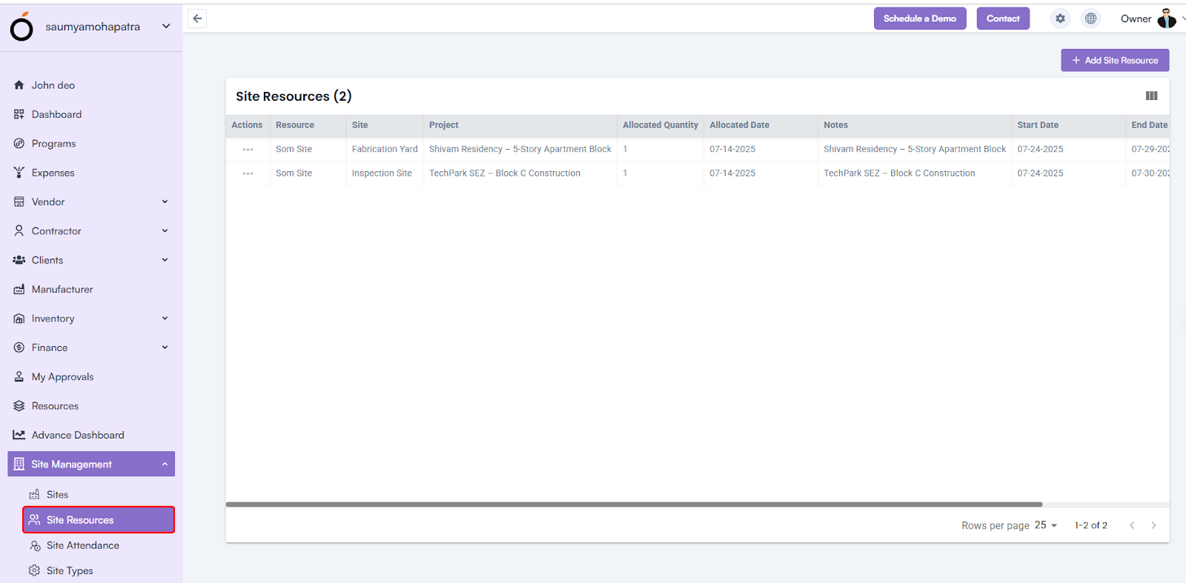Viewport: 1186px width, 583px height.
Task: Click the home icon beside John deo
Action: click(19, 85)
